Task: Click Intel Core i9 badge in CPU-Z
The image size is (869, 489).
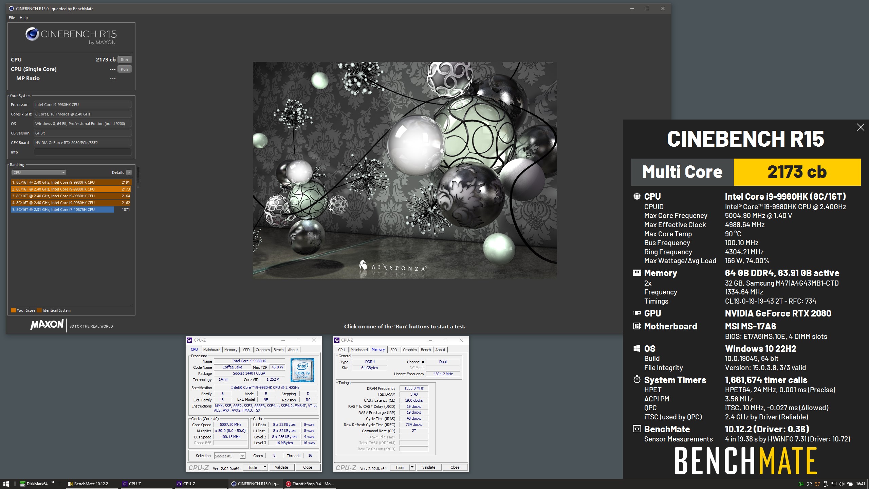Action: (x=302, y=370)
